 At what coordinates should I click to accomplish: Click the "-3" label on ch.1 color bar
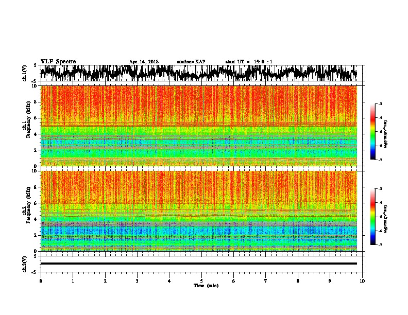pos(380,104)
